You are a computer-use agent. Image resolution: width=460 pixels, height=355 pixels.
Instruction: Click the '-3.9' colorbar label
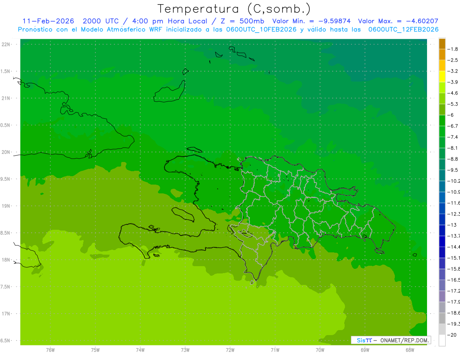click(453, 82)
